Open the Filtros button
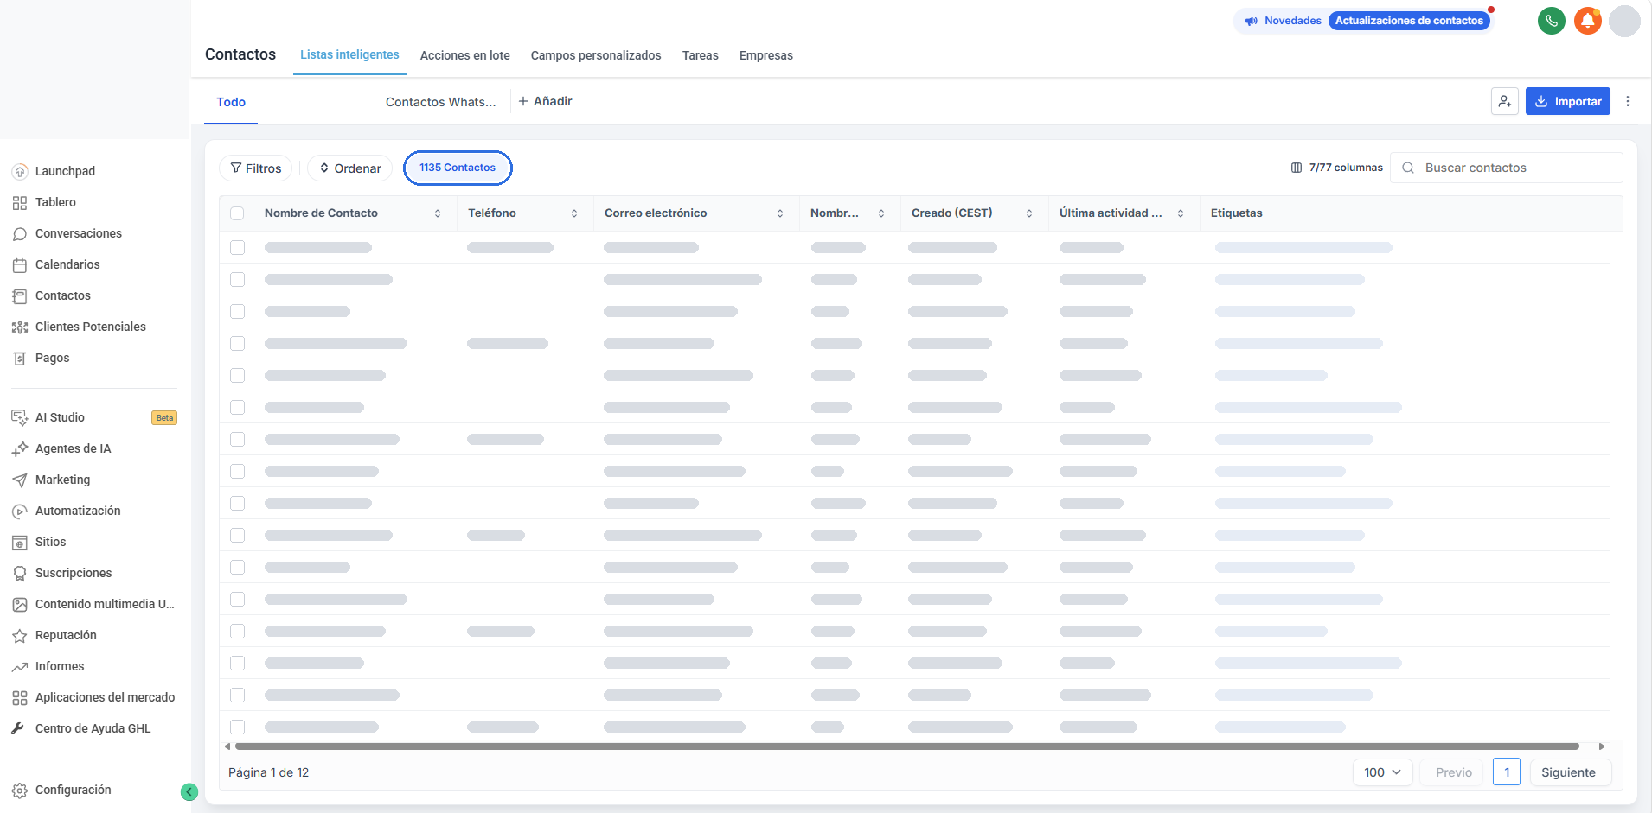Image resolution: width=1652 pixels, height=813 pixels. pyautogui.click(x=256, y=168)
